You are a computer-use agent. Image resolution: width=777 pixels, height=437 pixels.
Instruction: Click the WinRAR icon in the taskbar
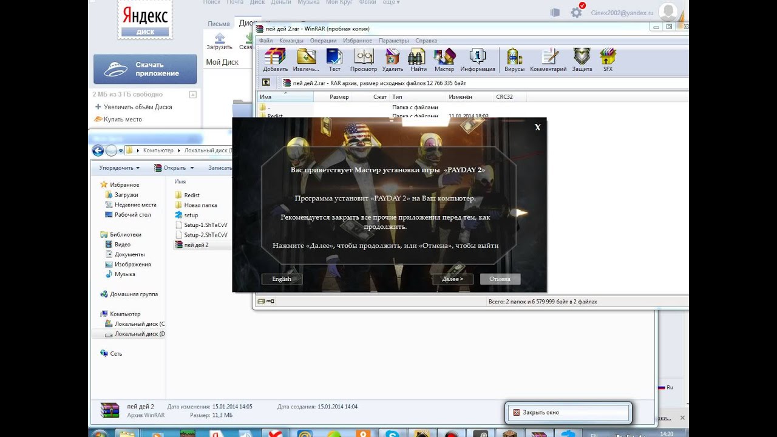pos(538,434)
